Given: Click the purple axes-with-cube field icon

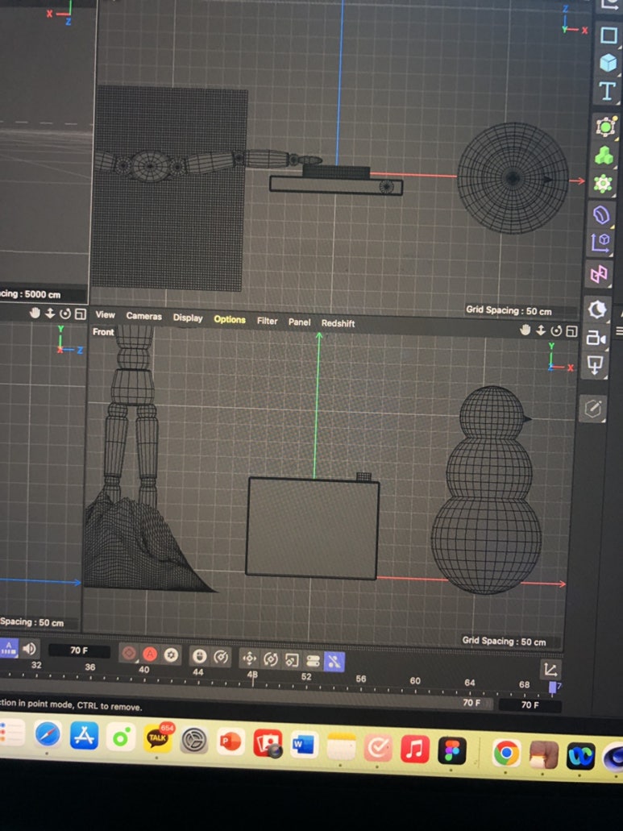Looking at the screenshot, I should coord(600,243).
